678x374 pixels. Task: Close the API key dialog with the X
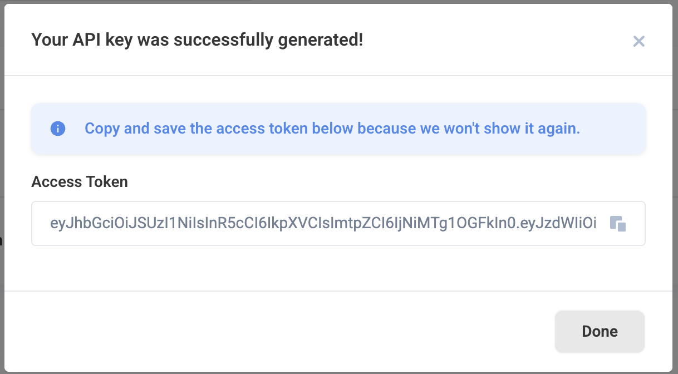pyautogui.click(x=638, y=41)
